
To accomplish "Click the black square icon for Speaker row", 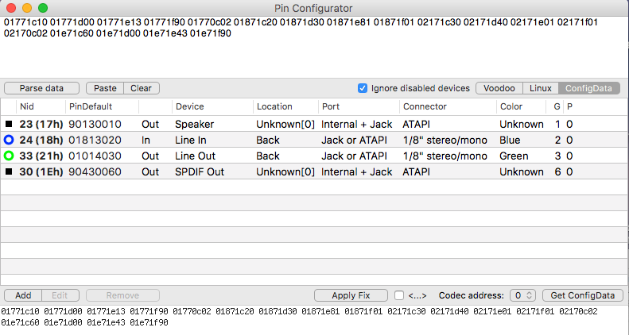I will (9, 125).
